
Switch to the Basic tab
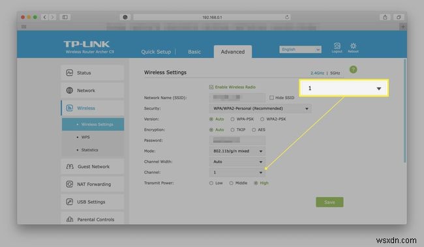tap(194, 52)
